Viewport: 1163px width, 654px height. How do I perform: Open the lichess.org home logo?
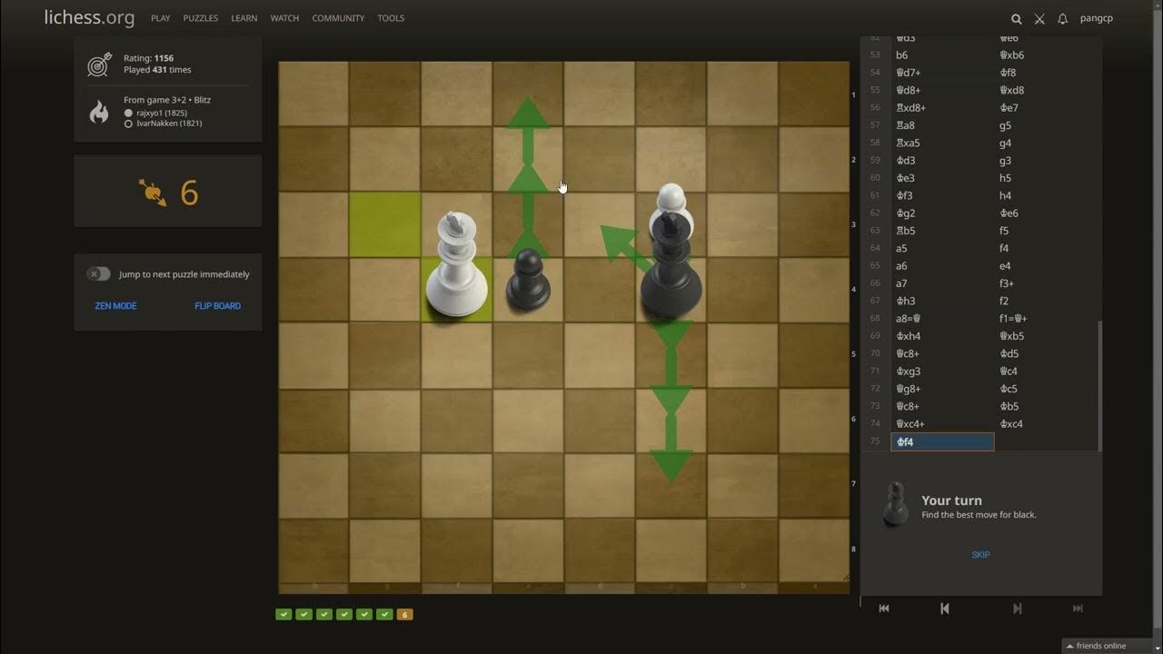(x=89, y=17)
